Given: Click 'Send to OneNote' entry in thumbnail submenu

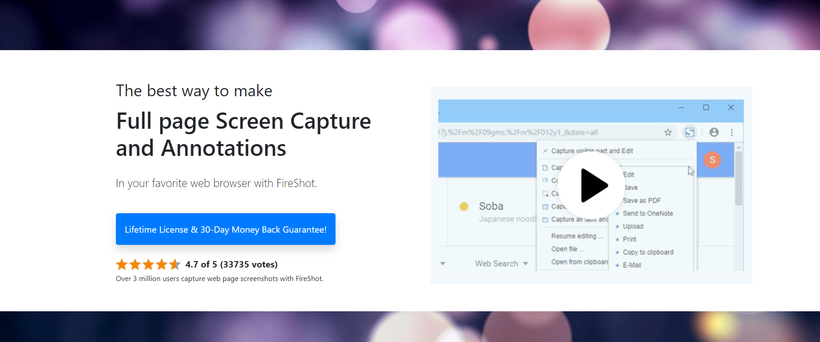Looking at the screenshot, I should coord(647,213).
